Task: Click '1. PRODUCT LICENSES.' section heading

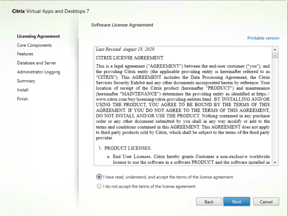Action: [x=125, y=148]
